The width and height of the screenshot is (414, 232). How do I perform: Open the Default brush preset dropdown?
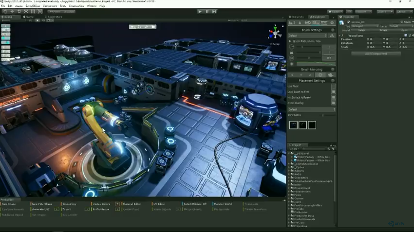click(x=308, y=36)
